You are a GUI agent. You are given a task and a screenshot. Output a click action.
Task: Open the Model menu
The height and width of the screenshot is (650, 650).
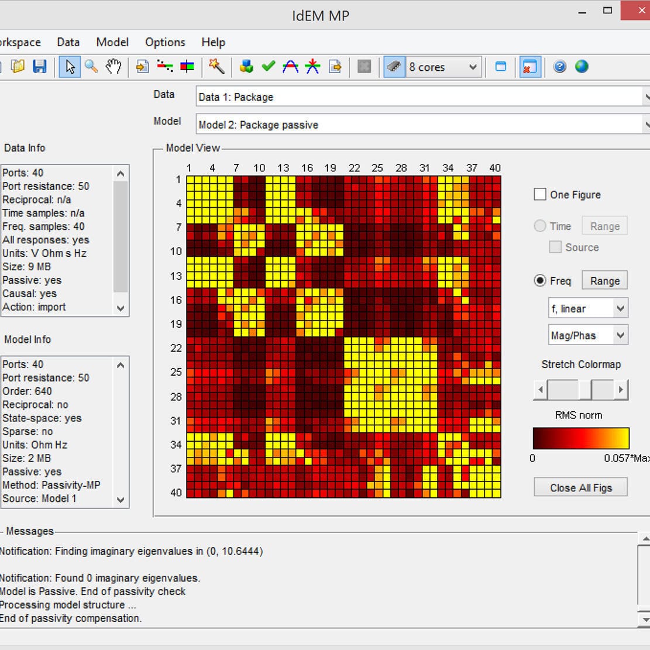pyautogui.click(x=112, y=42)
